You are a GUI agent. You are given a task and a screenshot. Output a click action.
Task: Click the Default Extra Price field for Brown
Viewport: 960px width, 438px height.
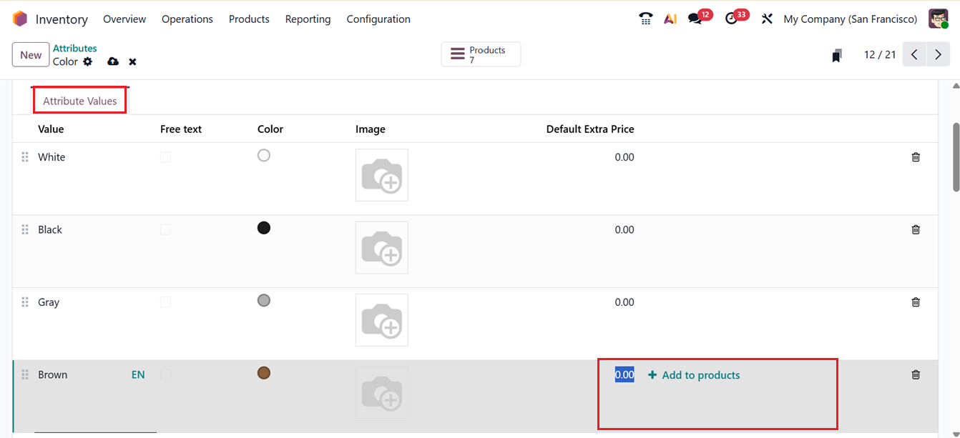pyautogui.click(x=624, y=374)
